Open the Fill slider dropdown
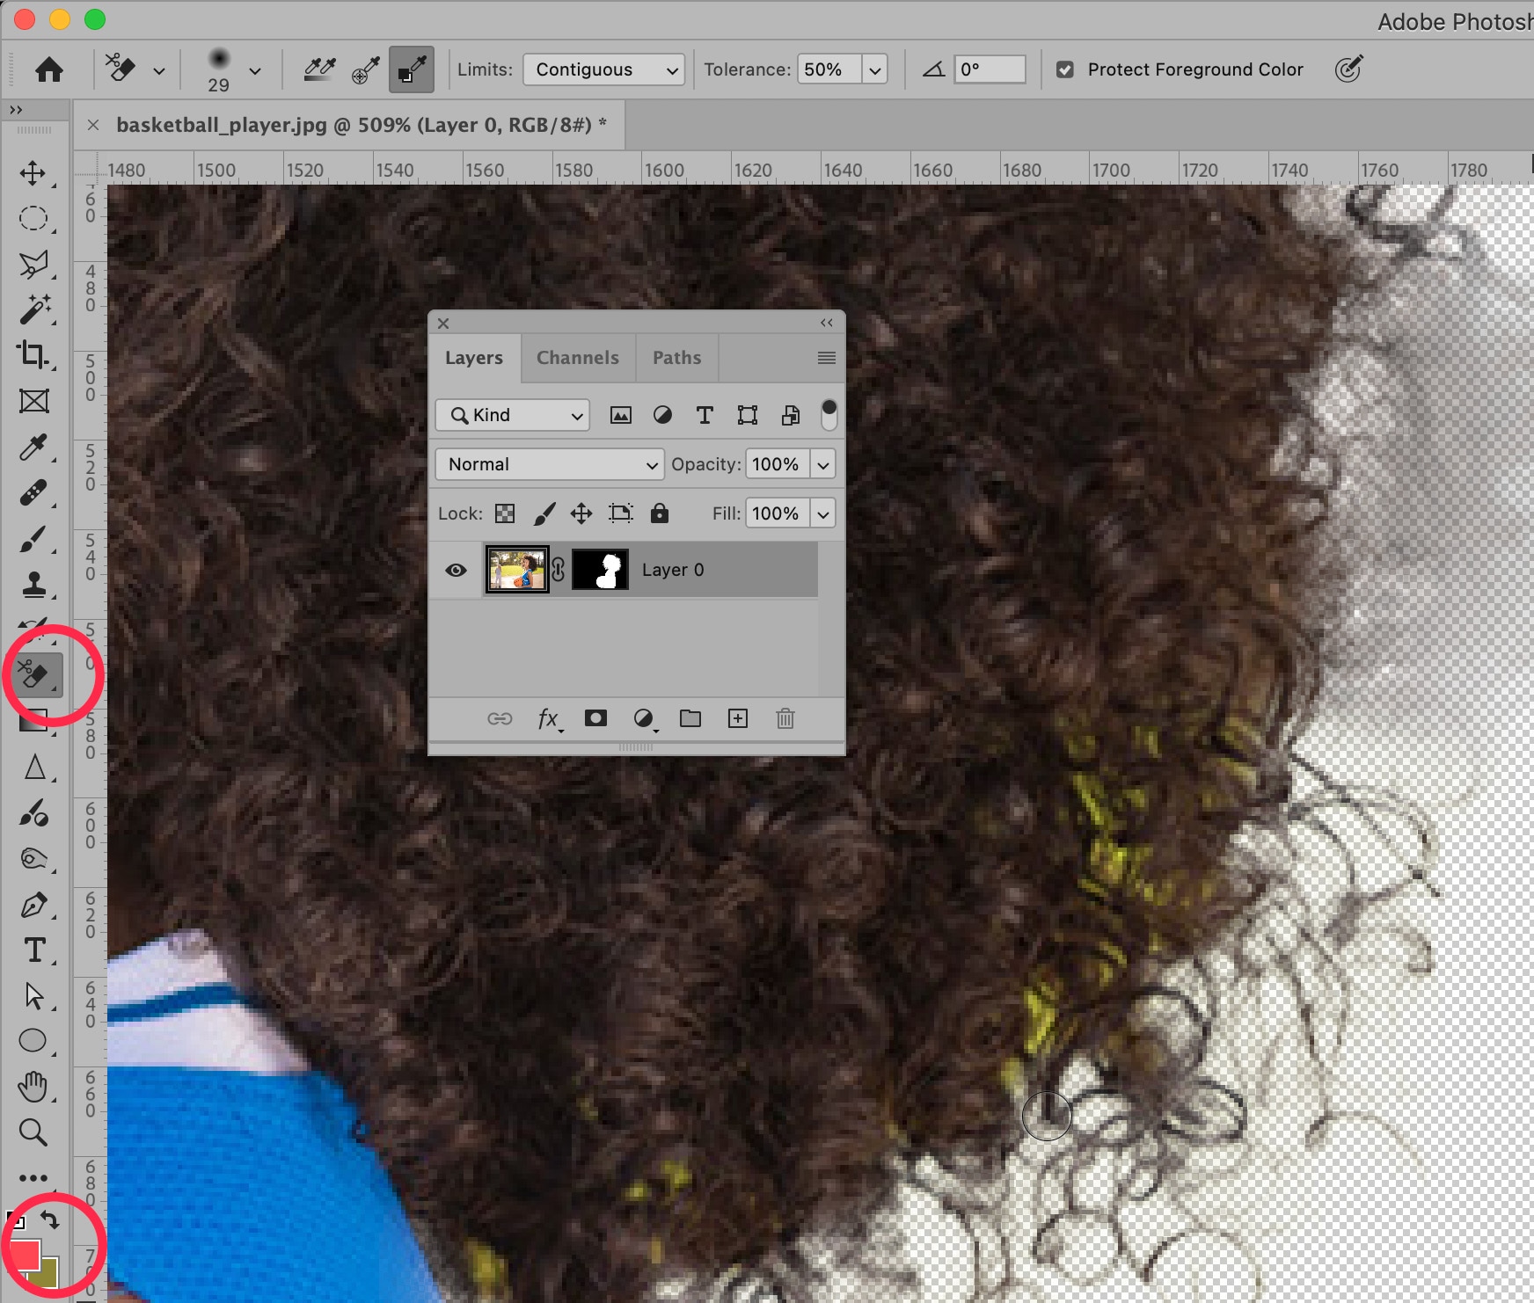 823,513
